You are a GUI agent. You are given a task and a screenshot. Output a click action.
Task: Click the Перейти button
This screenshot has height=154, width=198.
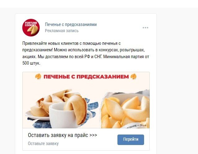pyautogui.click(x=131, y=140)
